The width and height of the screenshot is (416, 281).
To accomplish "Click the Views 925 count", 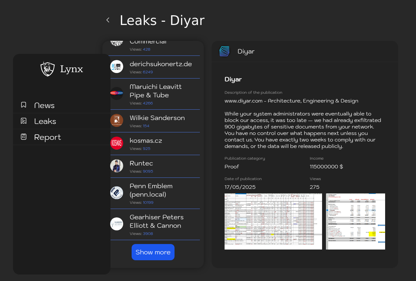I will pos(147,149).
